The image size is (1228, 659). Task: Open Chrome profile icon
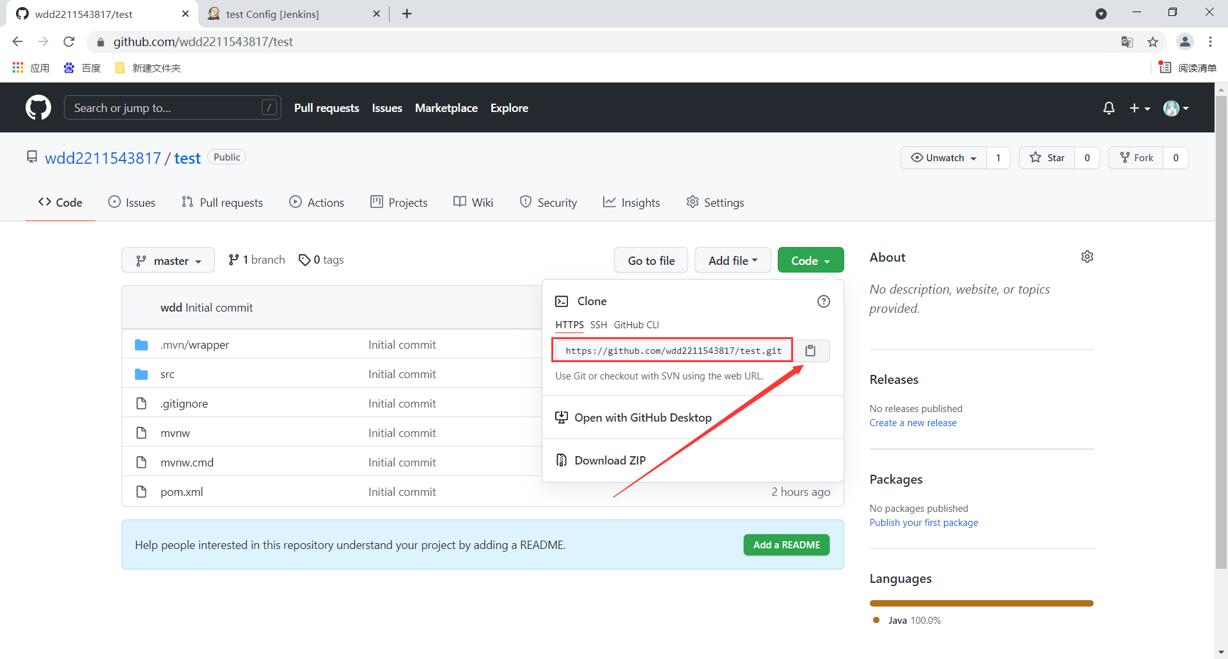point(1185,42)
